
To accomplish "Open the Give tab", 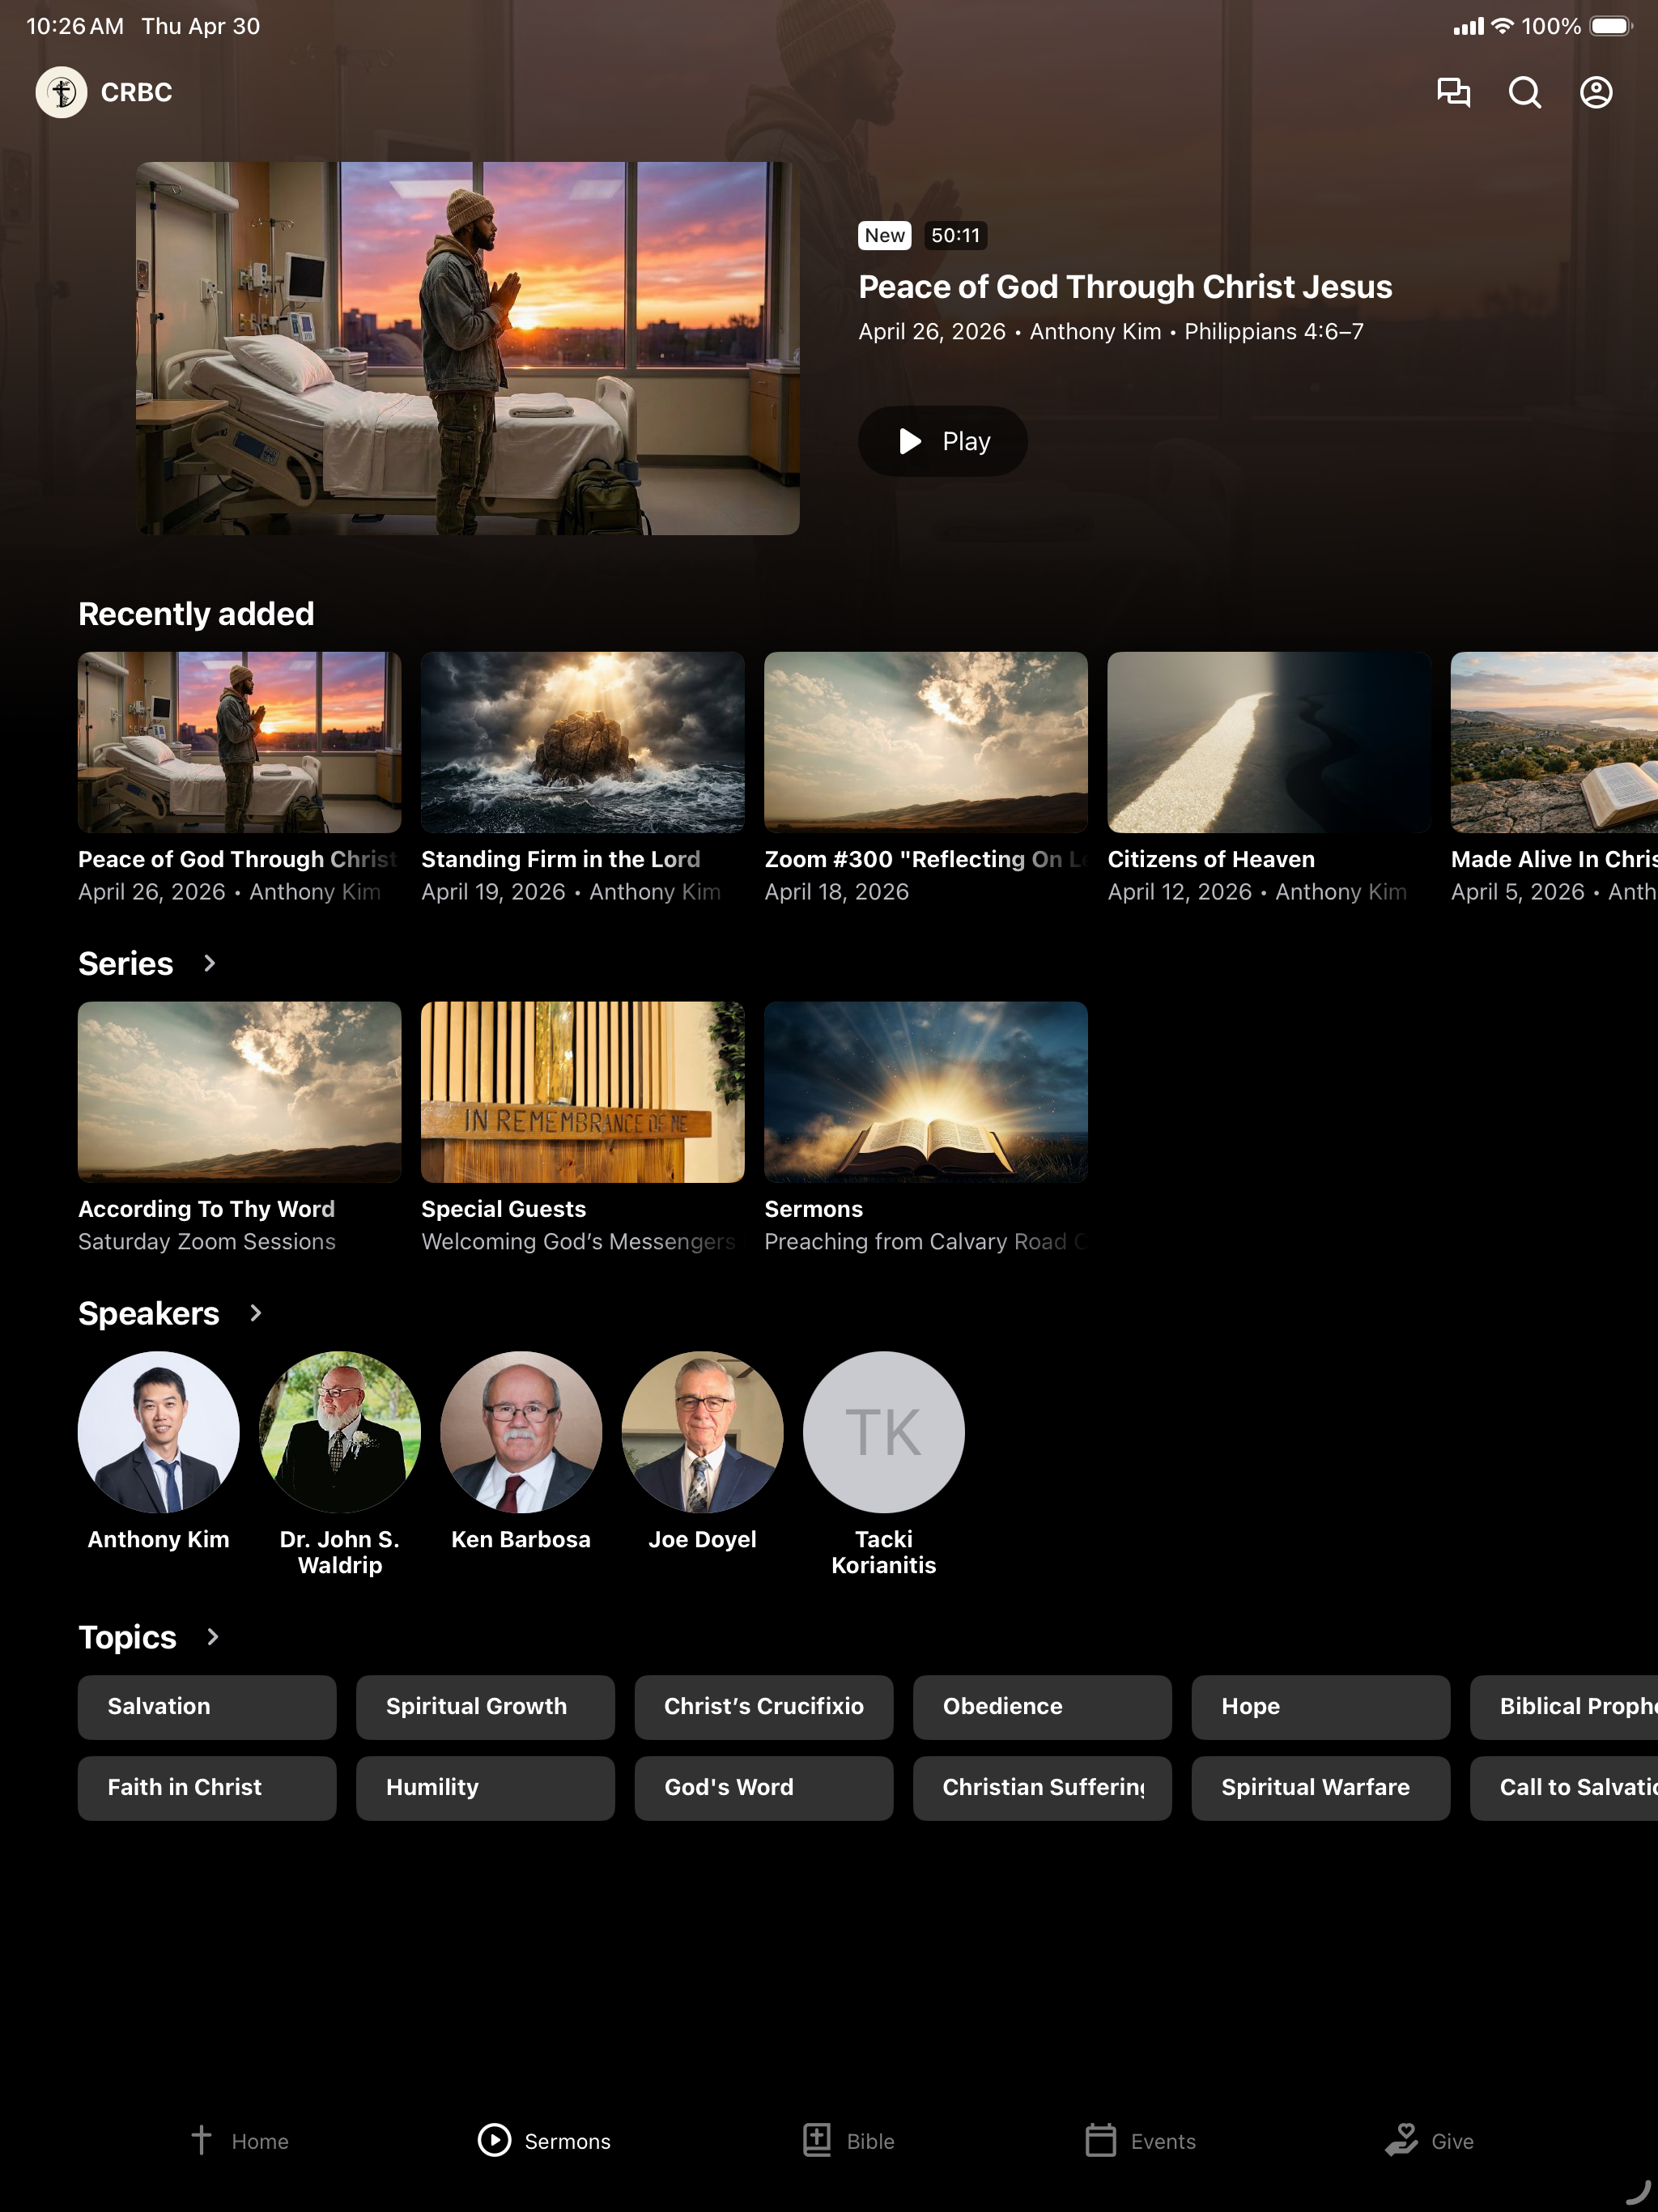I will point(1430,2140).
